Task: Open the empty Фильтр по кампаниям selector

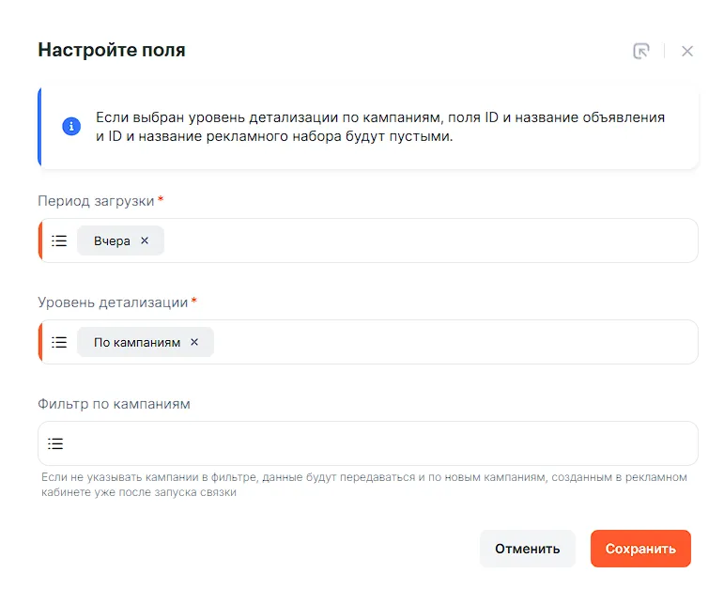Action: click(x=376, y=443)
